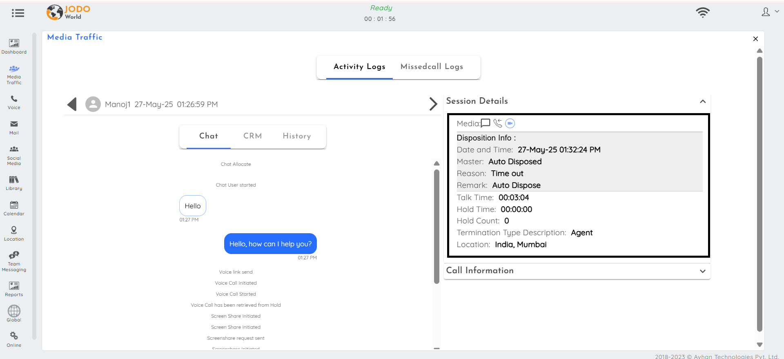The height and width of the screenshot is (359, 784).
Task: Click the 'Chat Allocate' log entry
Action: pos(236,164)
